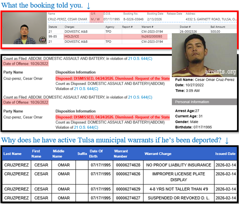Click booking number B-0226-03848

tap(133, 19)
